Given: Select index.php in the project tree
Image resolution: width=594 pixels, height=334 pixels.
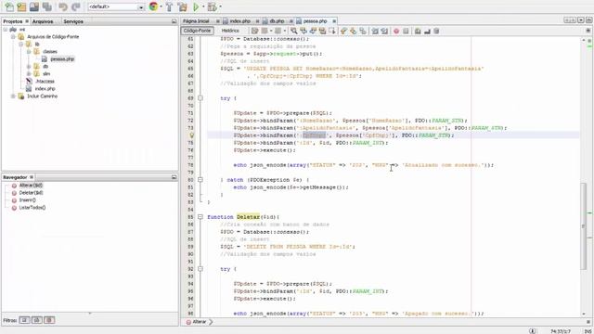Looking at the screenshot, I should point(45,89).
